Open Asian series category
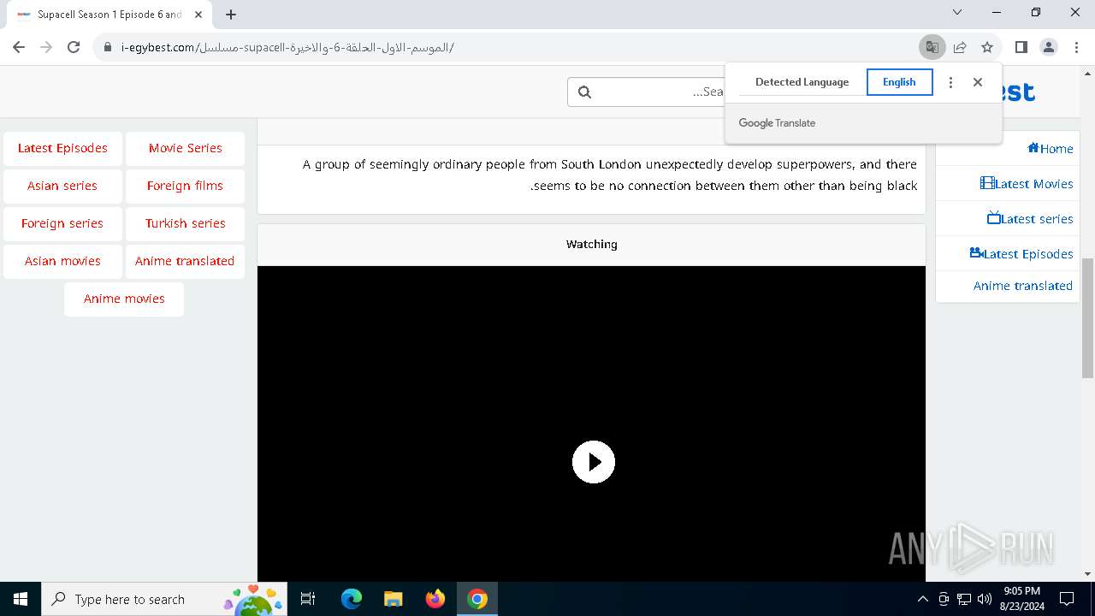 coord(62,186)
